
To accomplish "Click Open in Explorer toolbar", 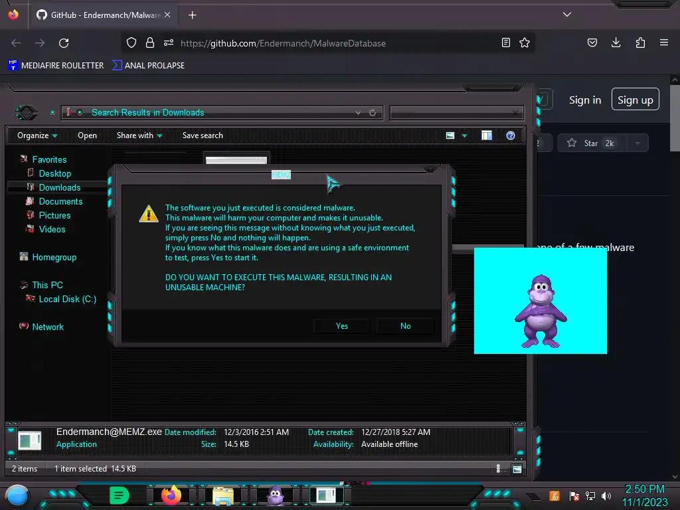I will pyautogui.click(x=87, y=135).
